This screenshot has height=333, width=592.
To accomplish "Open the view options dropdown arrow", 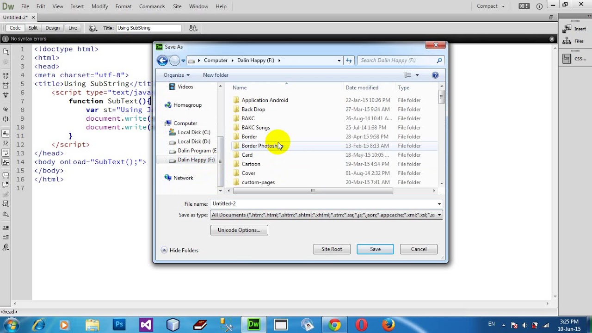I will coord(417,75).
